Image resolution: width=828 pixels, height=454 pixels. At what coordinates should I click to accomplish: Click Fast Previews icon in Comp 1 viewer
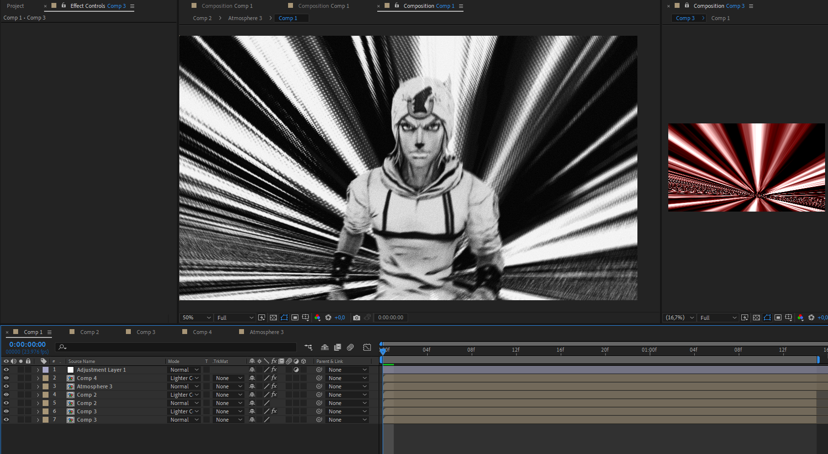pyautogui.click(x=262, y=317)
